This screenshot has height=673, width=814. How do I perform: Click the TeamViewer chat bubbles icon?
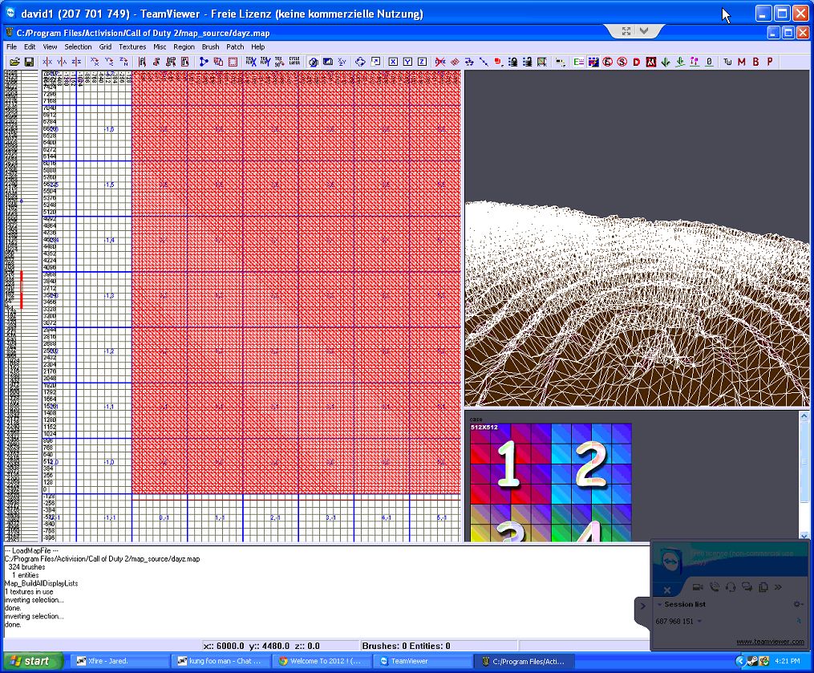(747, 587)
